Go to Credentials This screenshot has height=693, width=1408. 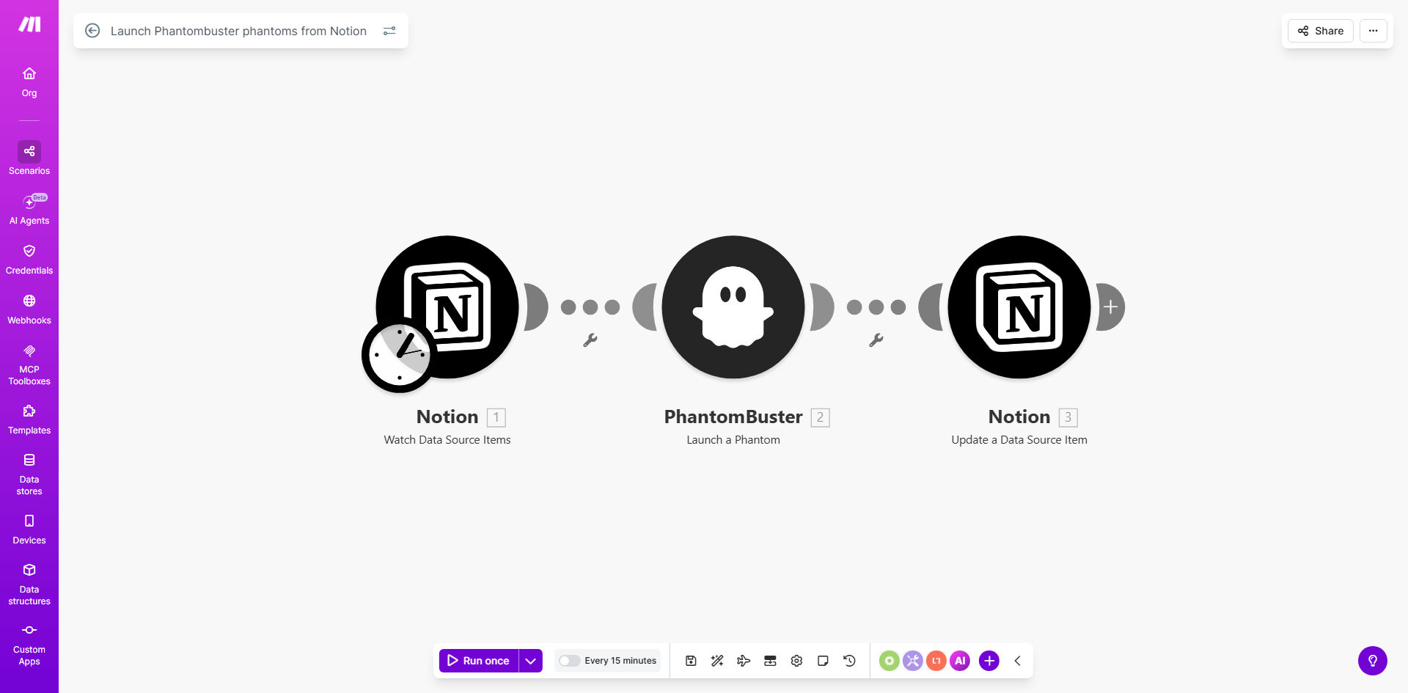[29, 260]
